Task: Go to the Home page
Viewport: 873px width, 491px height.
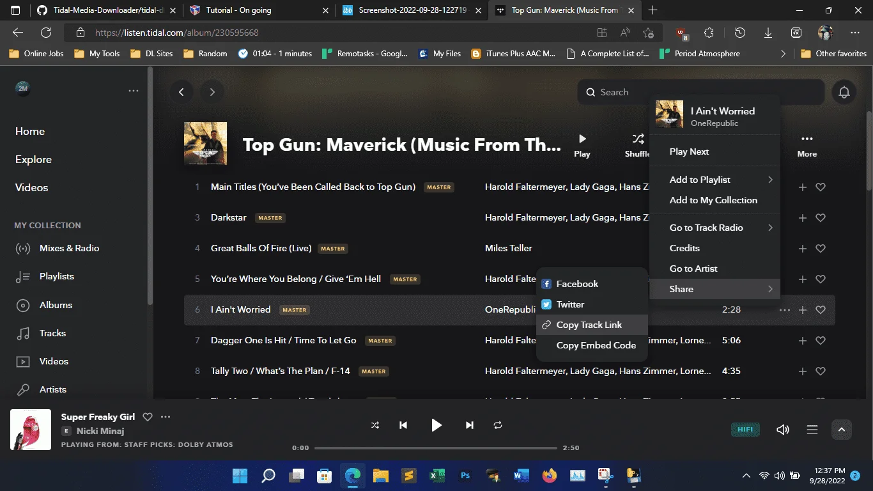Action: [30, 131]
